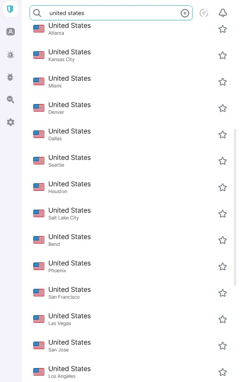Toggle favorite star for Miami
240x382 pixels.
click(x=222, y=82)
